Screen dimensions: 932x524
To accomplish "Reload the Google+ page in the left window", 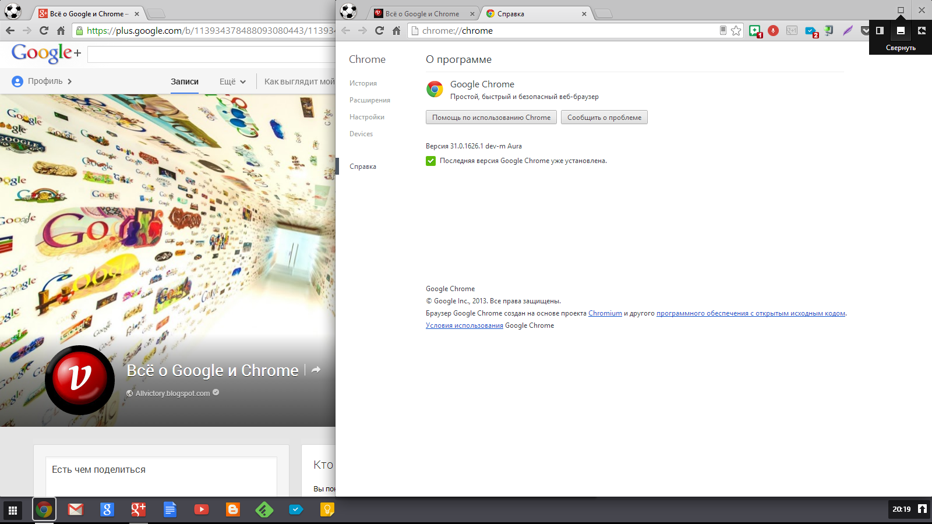I will tap(44, 30).
